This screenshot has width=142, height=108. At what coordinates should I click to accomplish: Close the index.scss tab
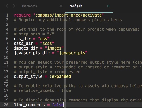tap(61, 6)
